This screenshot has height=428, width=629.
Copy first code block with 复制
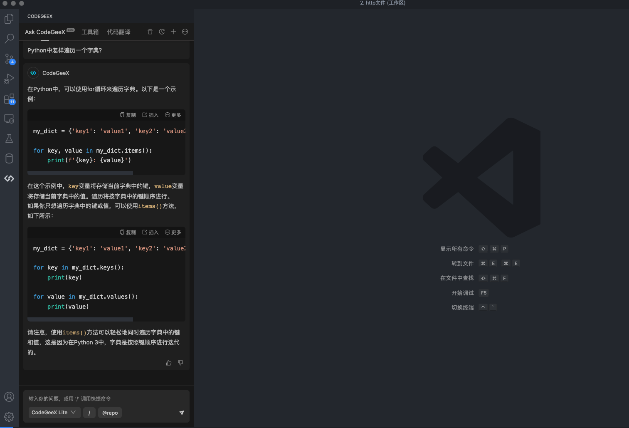click(x=128, y=115)
